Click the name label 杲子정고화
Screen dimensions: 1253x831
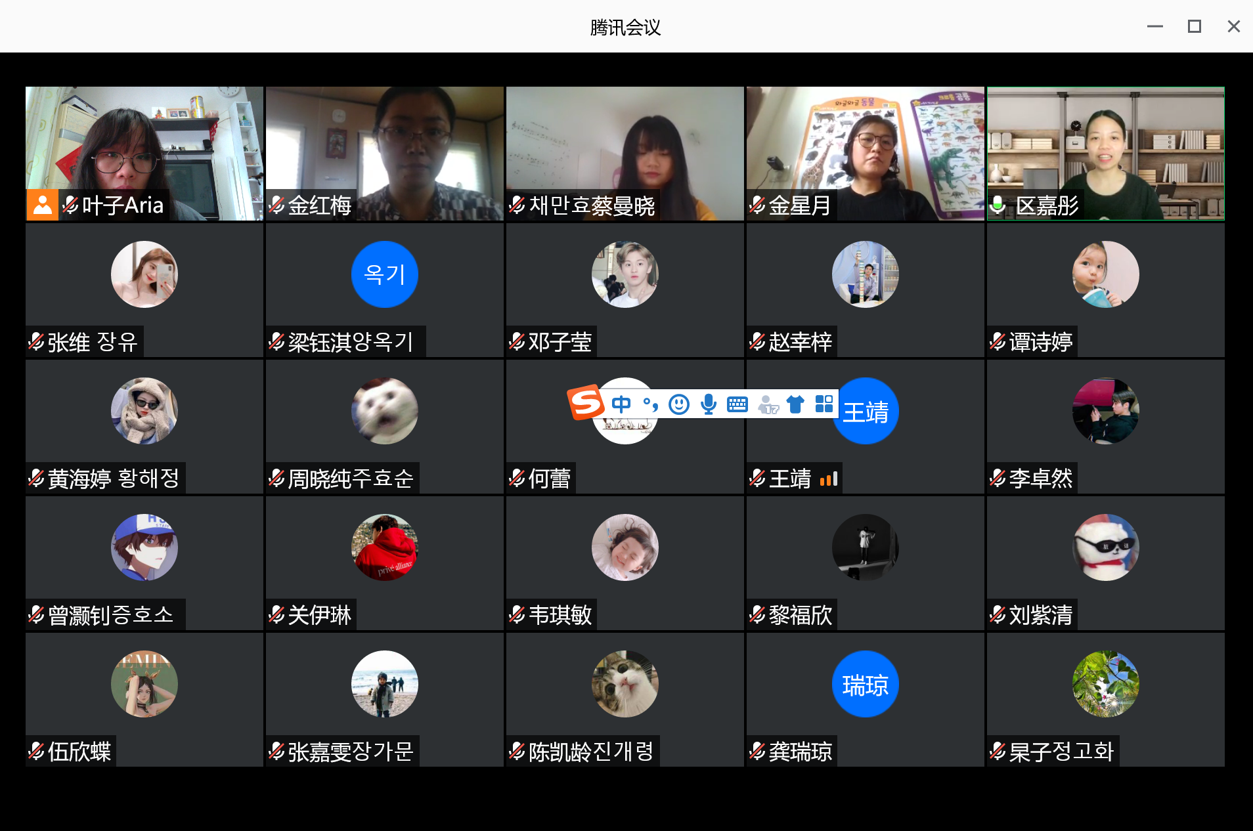tap(1061, 752)
